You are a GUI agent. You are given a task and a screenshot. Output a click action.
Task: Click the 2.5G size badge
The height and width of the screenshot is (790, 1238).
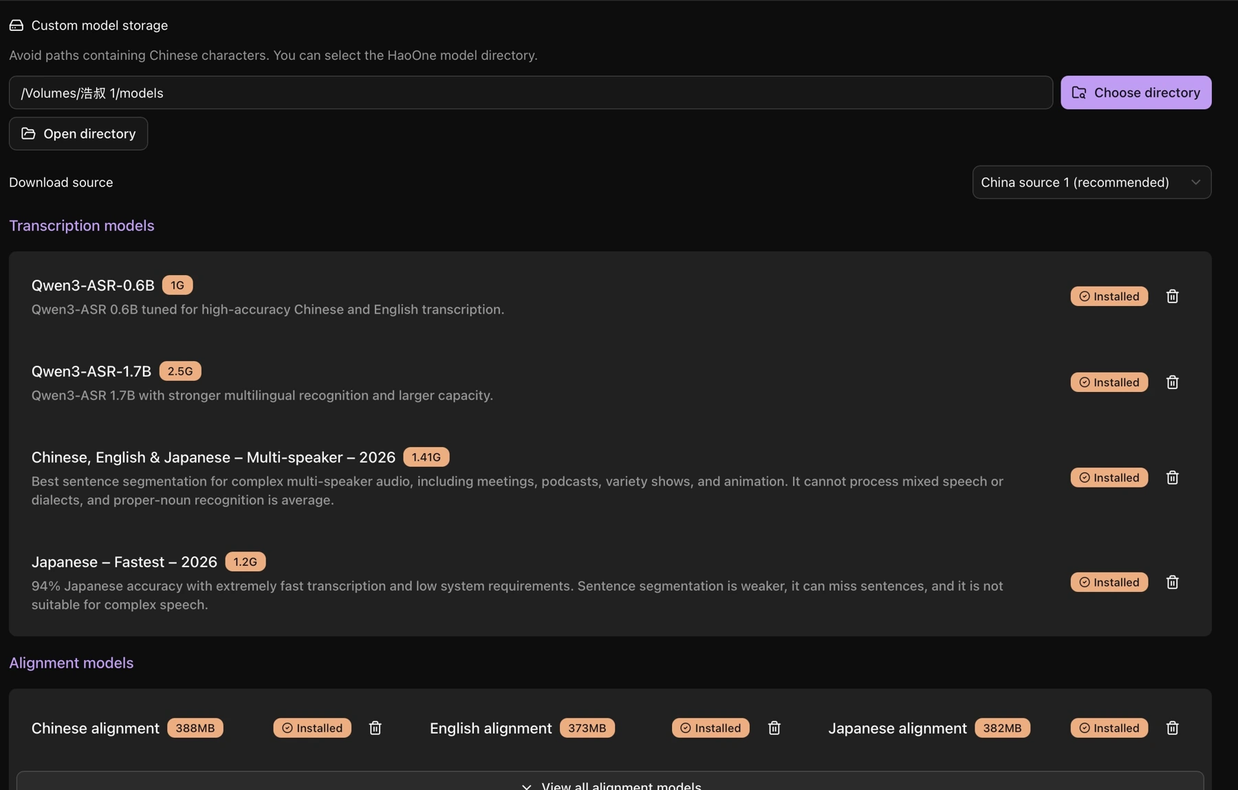pos(180,371)
